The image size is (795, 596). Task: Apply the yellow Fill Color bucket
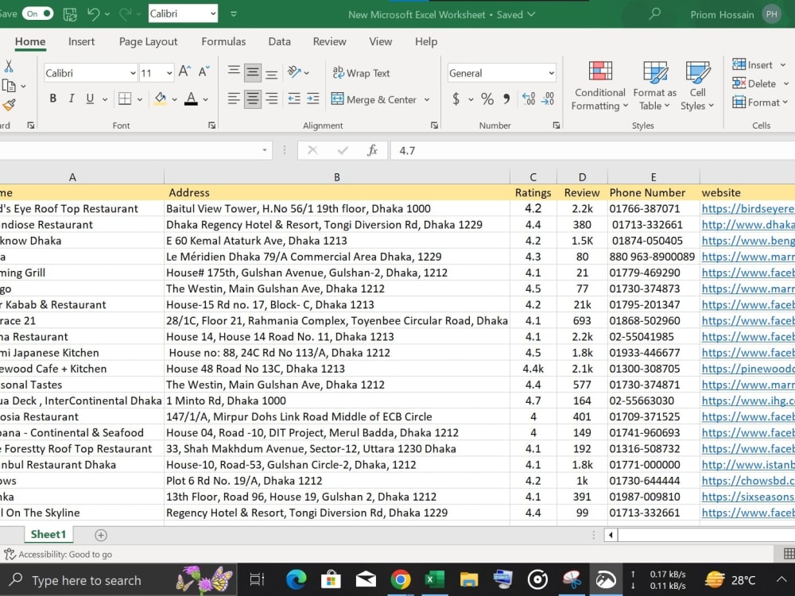tap(161, 99)
